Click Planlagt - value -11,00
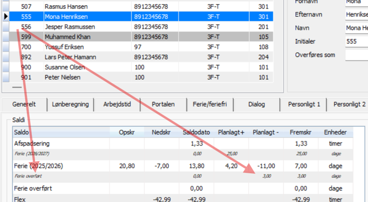Screen dimensions: 368x202 266,166
